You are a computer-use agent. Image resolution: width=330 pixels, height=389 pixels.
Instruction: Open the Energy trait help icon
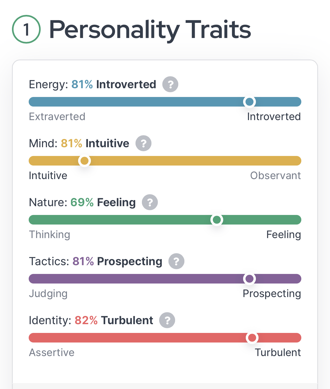click(x=170, y=84)
